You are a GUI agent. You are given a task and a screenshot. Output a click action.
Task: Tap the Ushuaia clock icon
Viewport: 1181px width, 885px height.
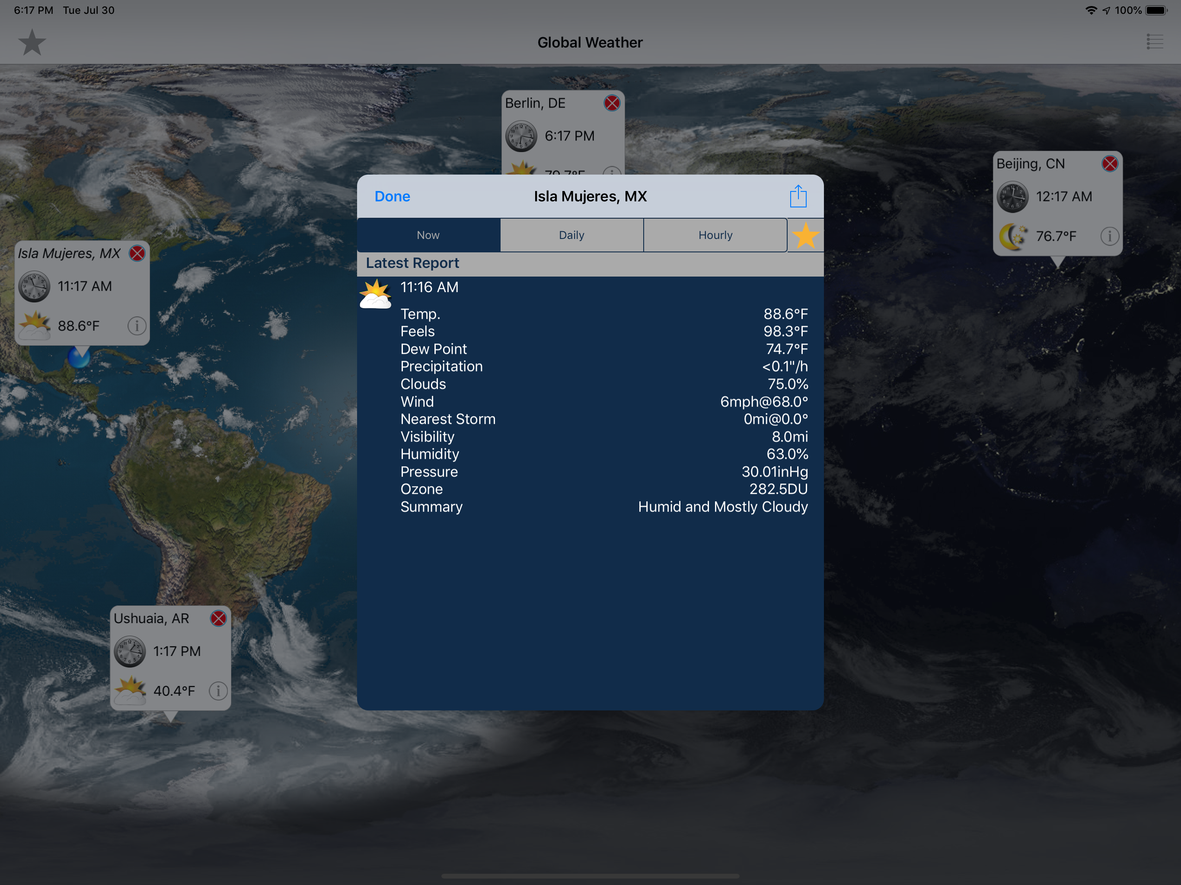130,652
